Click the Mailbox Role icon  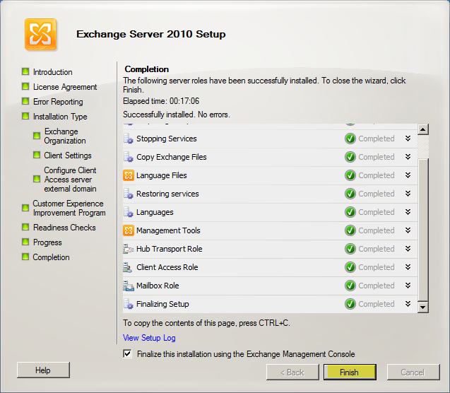coord(129,286)
